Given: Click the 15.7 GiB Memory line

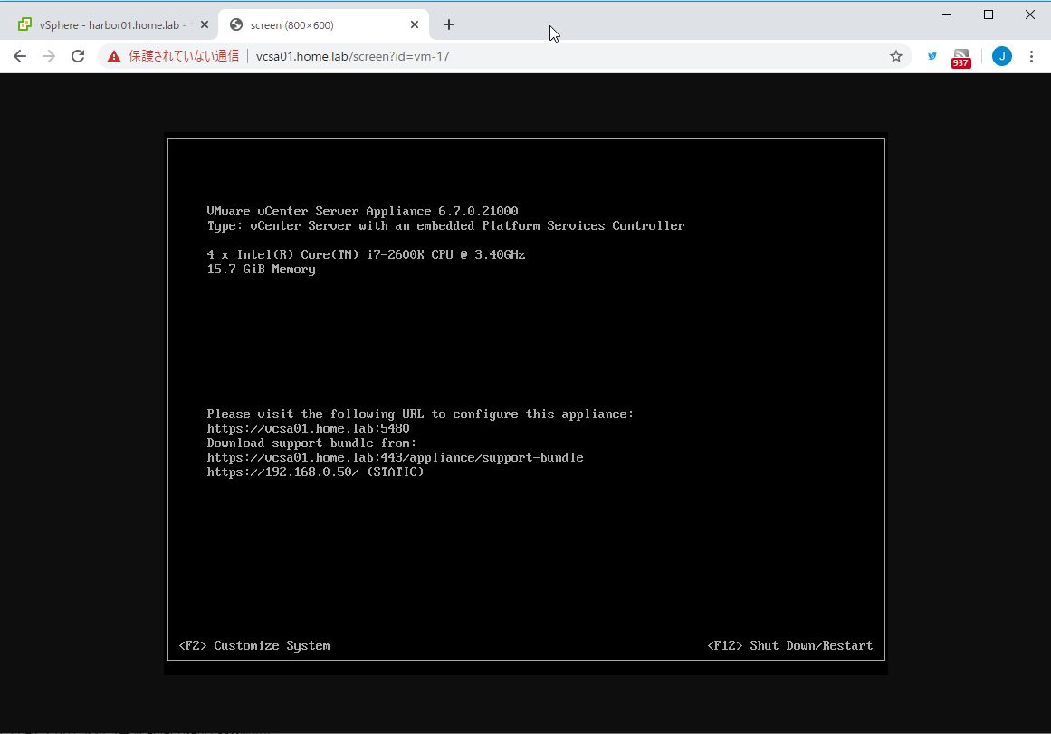Looking at the screenshot, I should [x=262, y=270].
